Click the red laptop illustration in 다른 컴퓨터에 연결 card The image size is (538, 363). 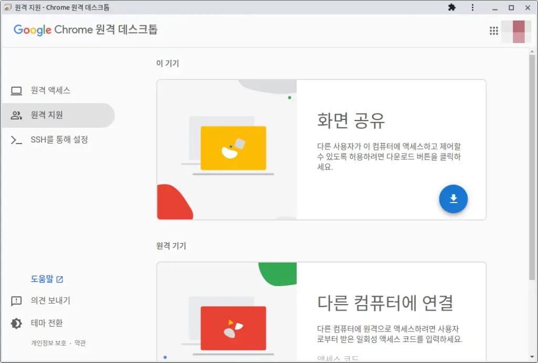point(233,328)
